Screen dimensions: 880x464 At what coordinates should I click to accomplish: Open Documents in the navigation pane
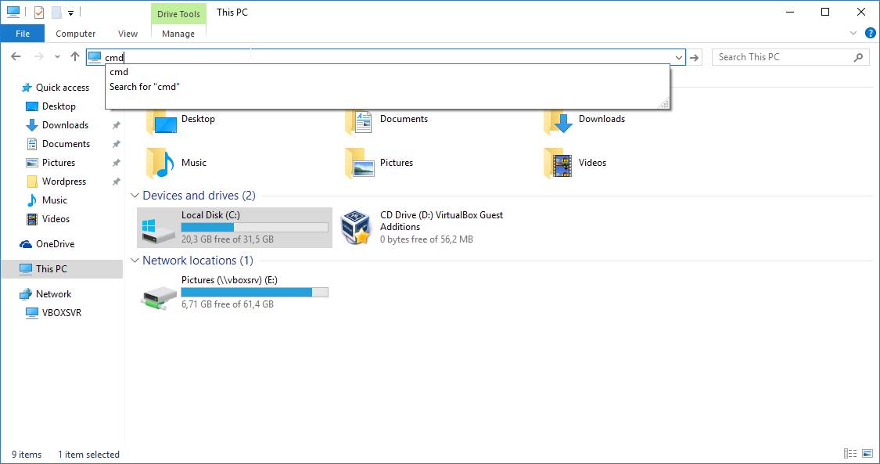pos(66,144)
